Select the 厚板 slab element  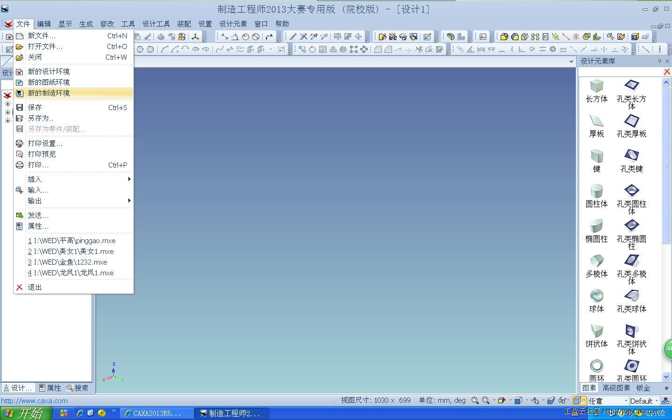[596, 126]
